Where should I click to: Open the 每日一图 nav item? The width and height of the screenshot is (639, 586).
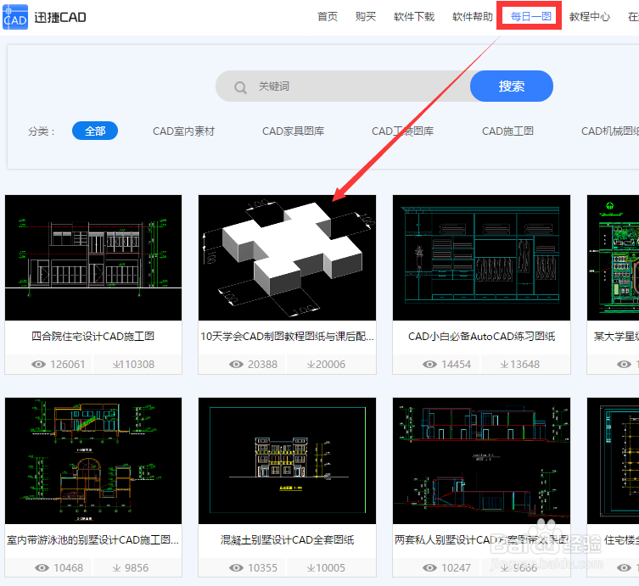tap(531, 17)
